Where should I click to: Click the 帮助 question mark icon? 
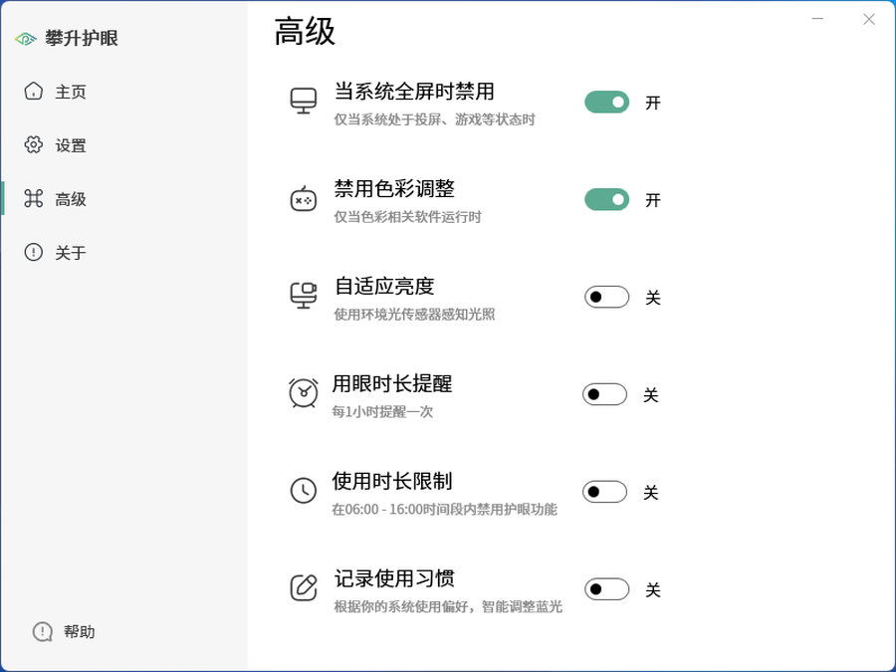tap(43, 631)
